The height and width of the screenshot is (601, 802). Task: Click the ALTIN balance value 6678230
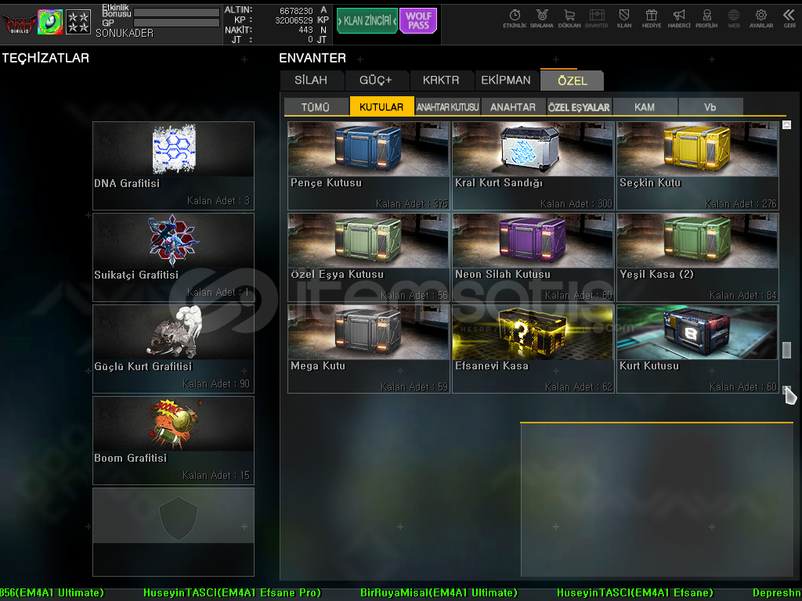[296, 10]
